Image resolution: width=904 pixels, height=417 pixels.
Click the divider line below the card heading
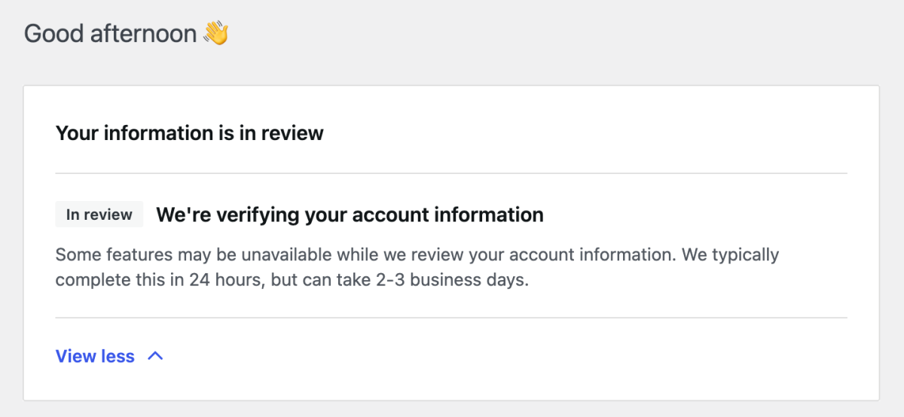click(x=451, y=173)
